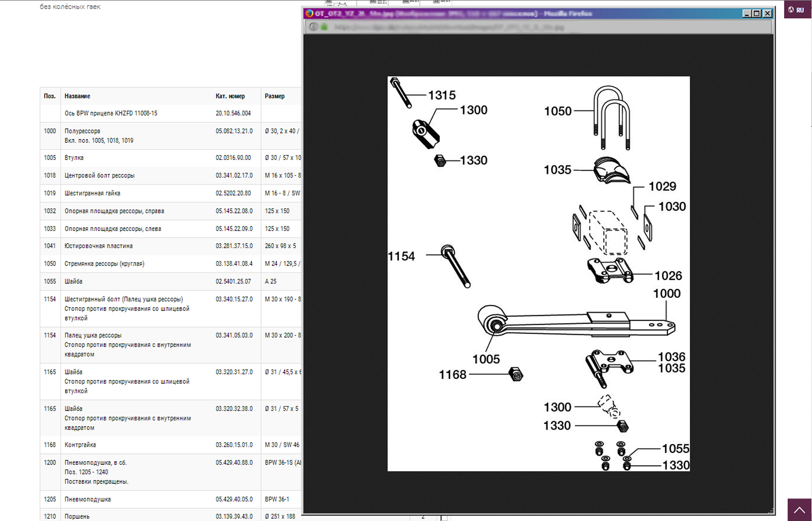Minimize the Firefox image popup window

747,13
